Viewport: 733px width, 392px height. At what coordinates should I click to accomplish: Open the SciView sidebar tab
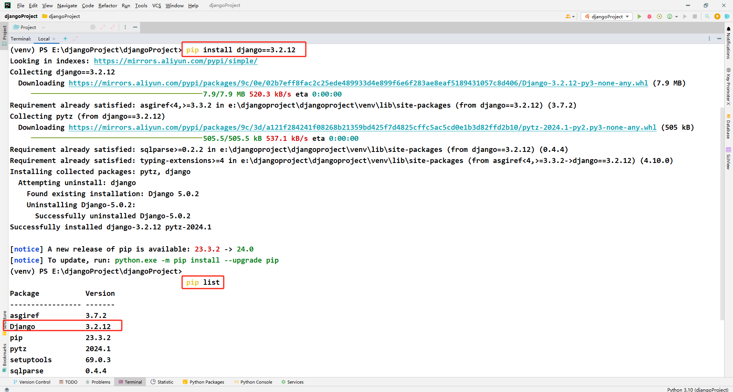pos(728,158)
